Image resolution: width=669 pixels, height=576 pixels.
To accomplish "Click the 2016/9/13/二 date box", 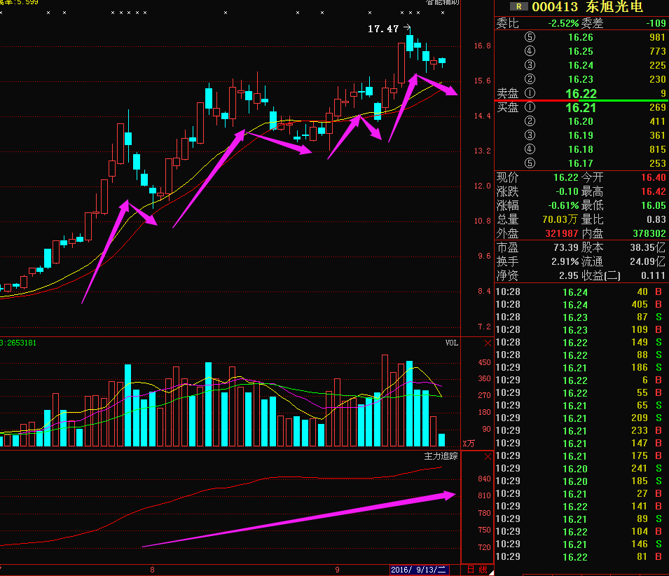I will coord(419,570).
